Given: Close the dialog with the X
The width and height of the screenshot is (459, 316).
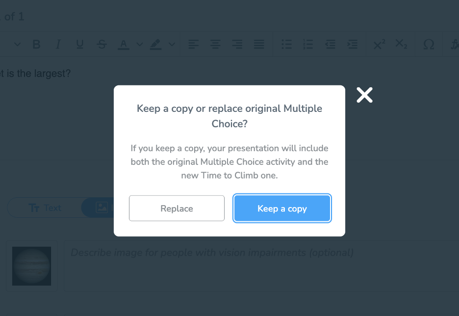Looking at the screenshot, I should (x=364, y=95).
